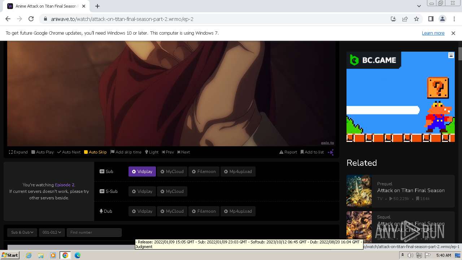Image resolution: width=462 pixels, height=260 pixels.
Task: Bookmark this tab with the star icon
Action: (417, 19)
